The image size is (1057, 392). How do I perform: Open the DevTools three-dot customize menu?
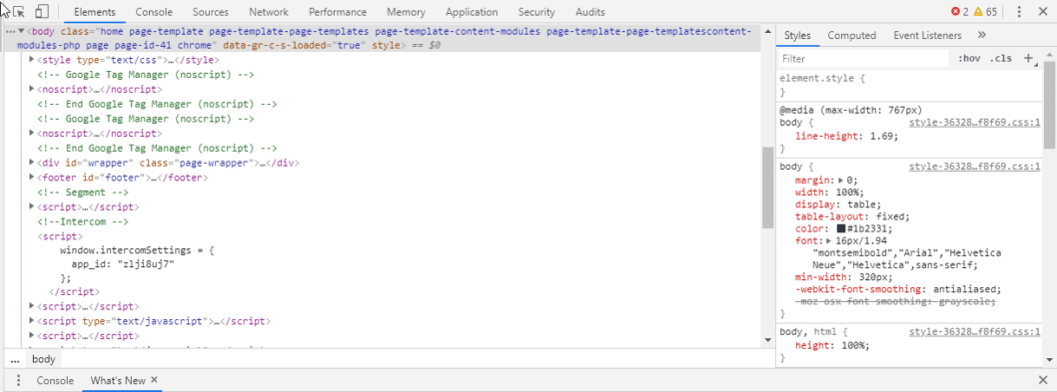[1019, 11]
